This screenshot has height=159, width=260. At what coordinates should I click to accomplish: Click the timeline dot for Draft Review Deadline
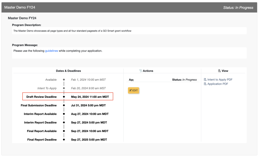[64, 97]
